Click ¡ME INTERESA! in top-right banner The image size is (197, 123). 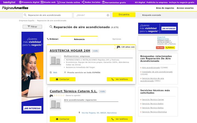(169, 28)
